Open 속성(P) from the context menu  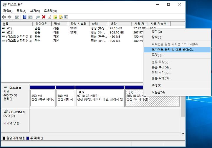pyautogui.click(x=177, y=85)
